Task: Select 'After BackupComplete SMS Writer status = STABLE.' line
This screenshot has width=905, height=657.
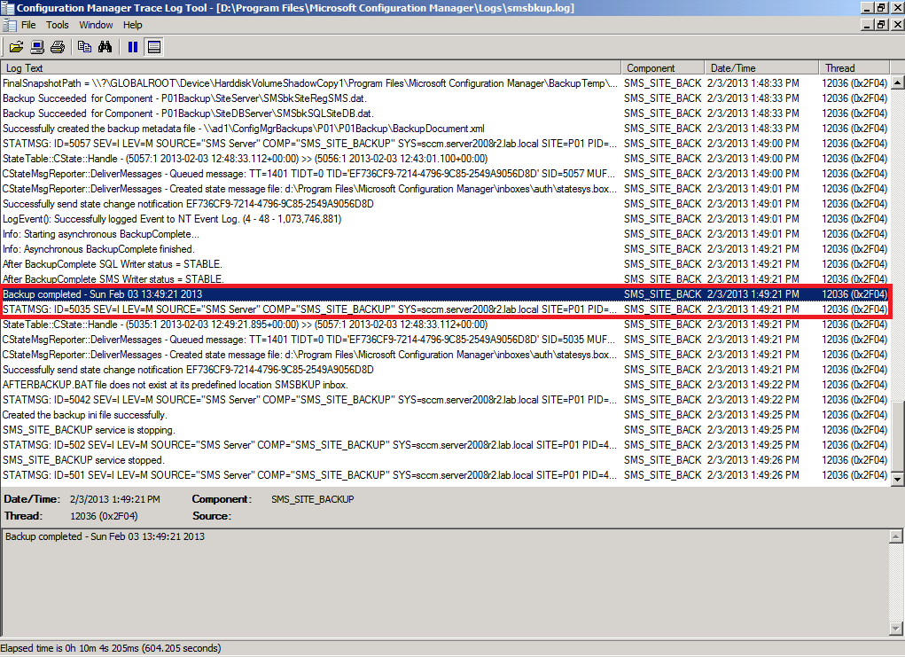Action: coord(445,279)
